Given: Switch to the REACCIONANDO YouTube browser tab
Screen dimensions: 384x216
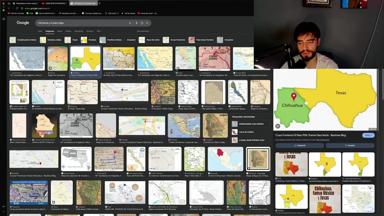Looking at the screenshot, I should [x=55, y=3].
